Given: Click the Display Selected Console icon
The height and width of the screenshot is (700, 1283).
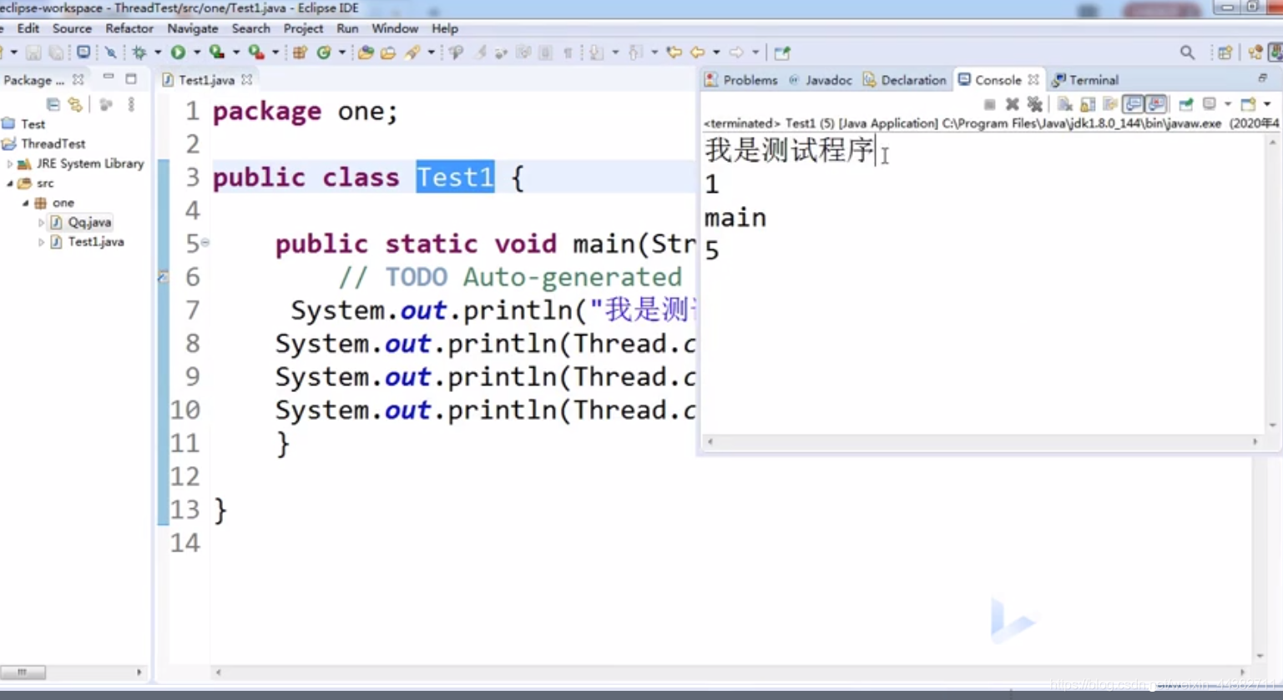Looking at the screenshot, I should [1209, 104].
